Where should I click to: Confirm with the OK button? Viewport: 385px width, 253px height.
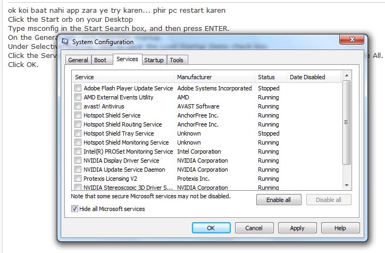pyautogui.click(x=211, y=228)
